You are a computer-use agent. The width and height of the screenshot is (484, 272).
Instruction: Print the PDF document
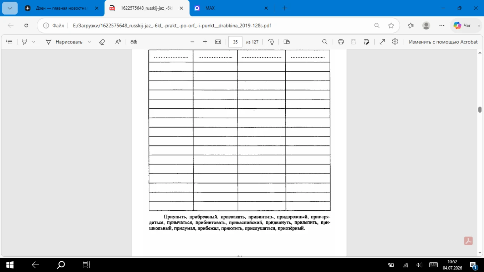point(341,42)
